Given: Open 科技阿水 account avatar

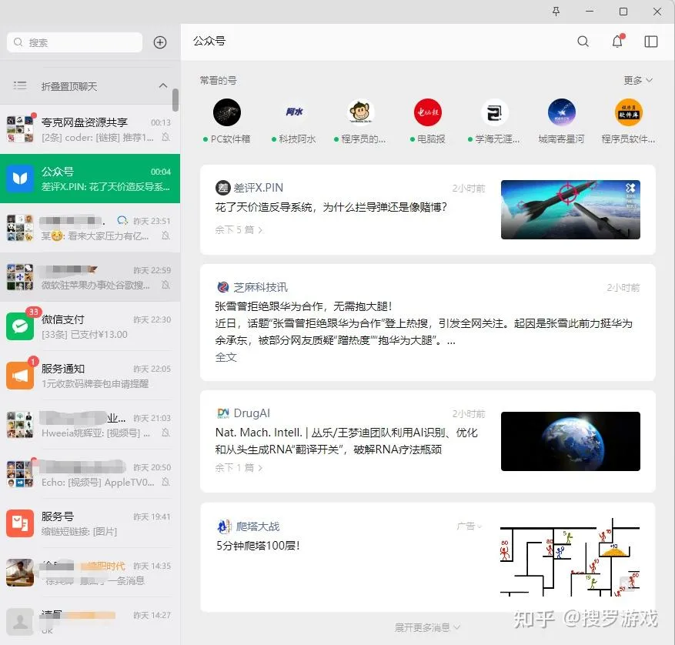Looking at the screenshot, I should point(294,112).
